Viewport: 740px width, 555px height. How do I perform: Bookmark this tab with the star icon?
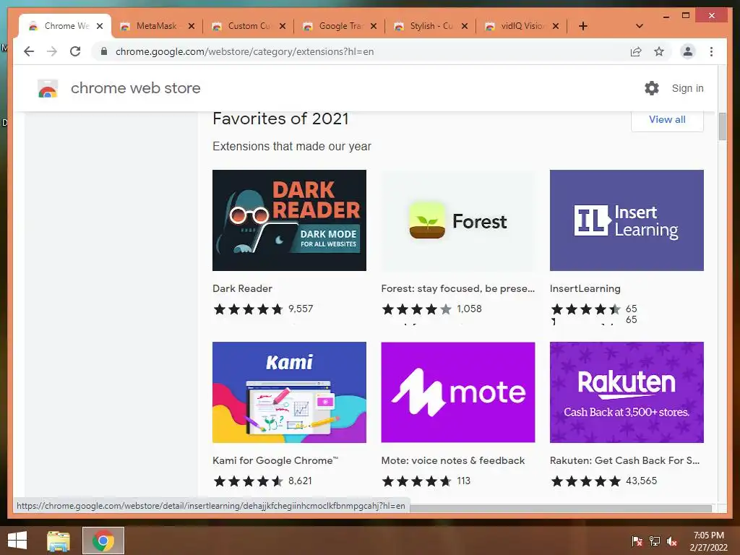tap(659, 51)
